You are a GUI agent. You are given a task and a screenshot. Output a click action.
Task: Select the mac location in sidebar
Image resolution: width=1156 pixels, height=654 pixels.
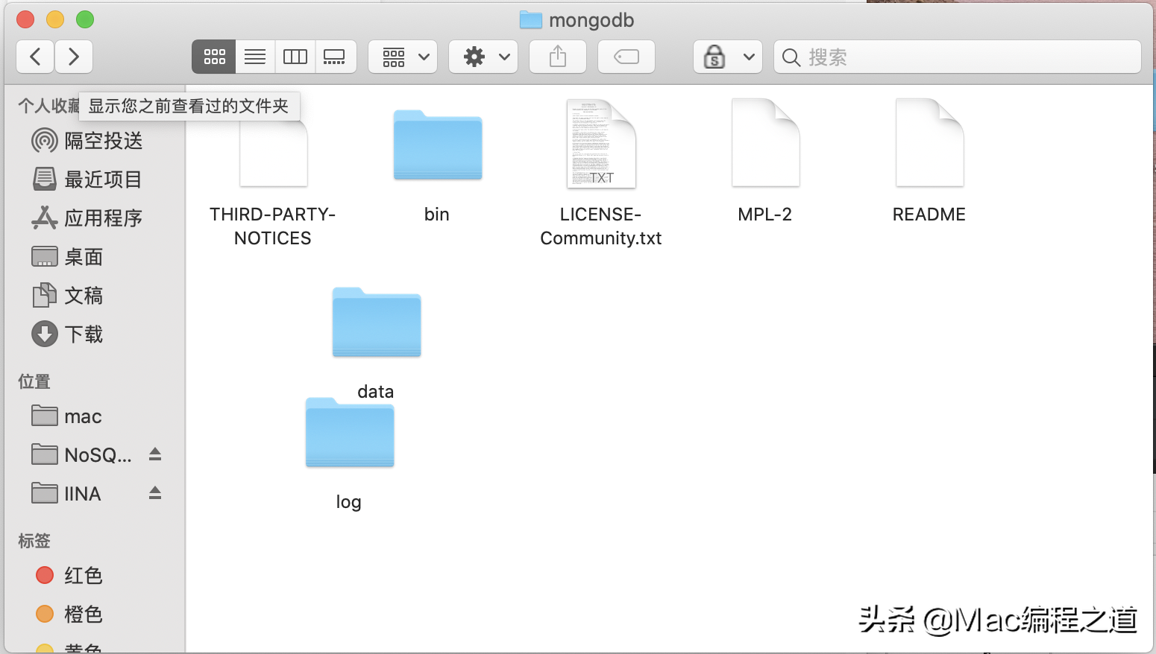point(94,416)
